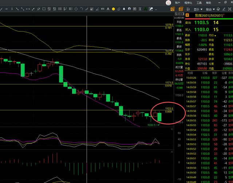Select the slanted line segment tool
Viewport: 233px width, 183px height.
point(23,9)
